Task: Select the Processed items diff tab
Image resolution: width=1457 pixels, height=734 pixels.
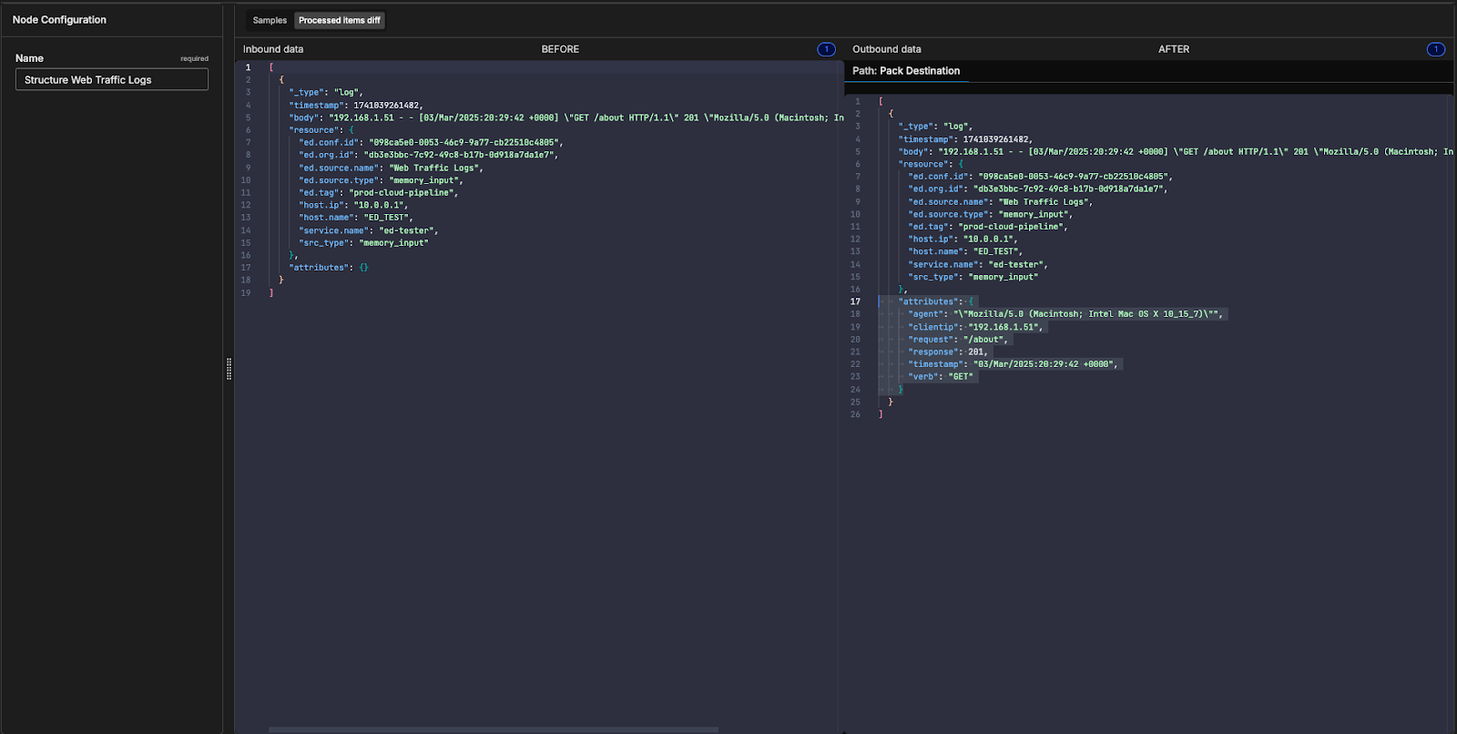Action: coord(339,20)
